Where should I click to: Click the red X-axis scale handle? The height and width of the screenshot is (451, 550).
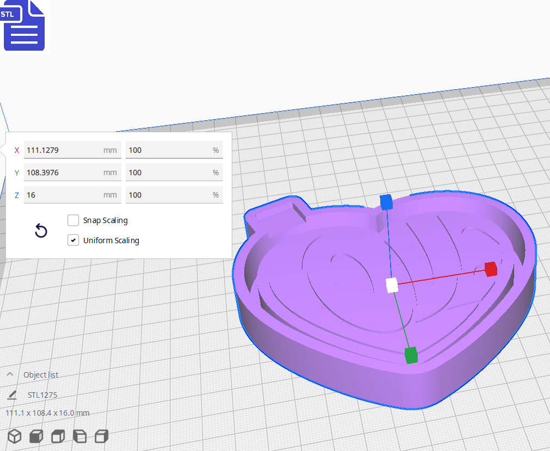tap(490, 270)
